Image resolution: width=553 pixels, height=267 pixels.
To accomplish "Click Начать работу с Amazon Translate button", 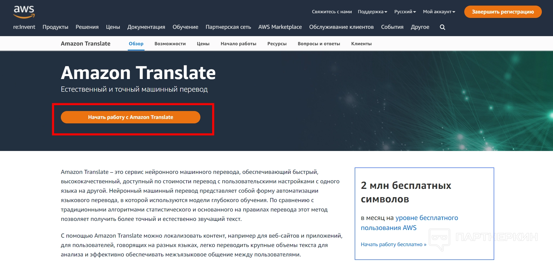I will (130, 117).
